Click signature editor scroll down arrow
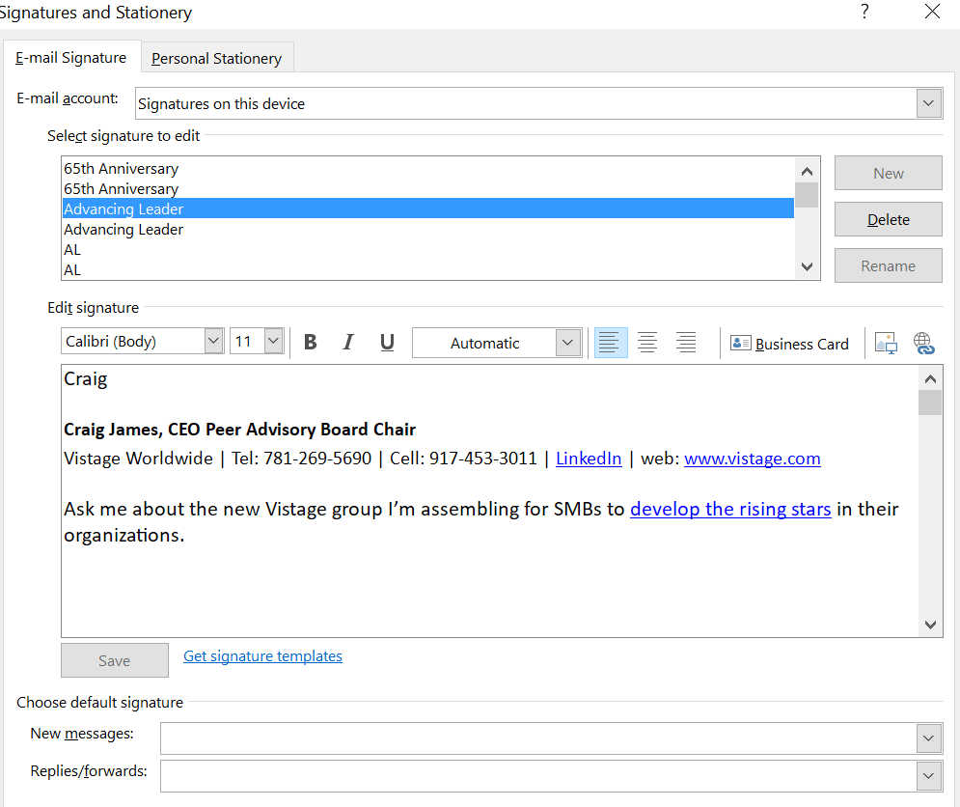Image resolution: width=960 pixels, height=807 pixels. pos(930,625)
